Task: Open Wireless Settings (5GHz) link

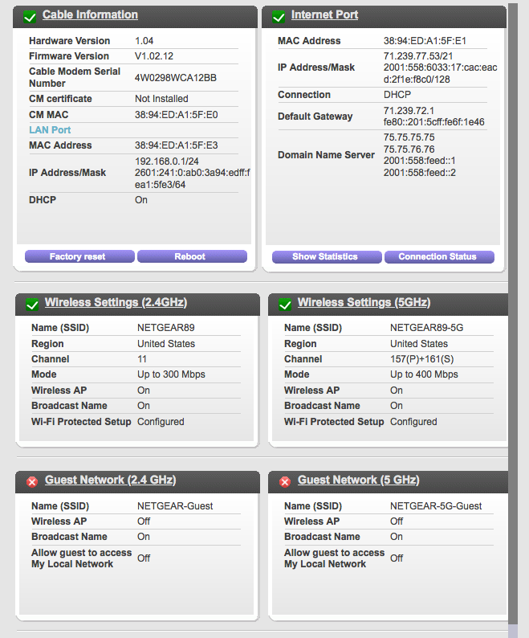Action: 364,302
